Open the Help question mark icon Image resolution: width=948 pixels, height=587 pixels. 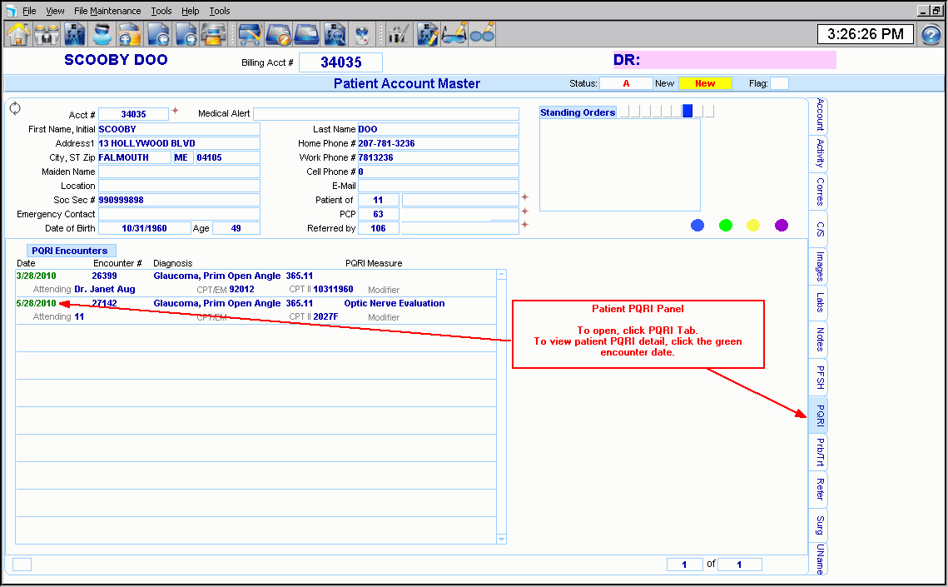coord(931,35)
